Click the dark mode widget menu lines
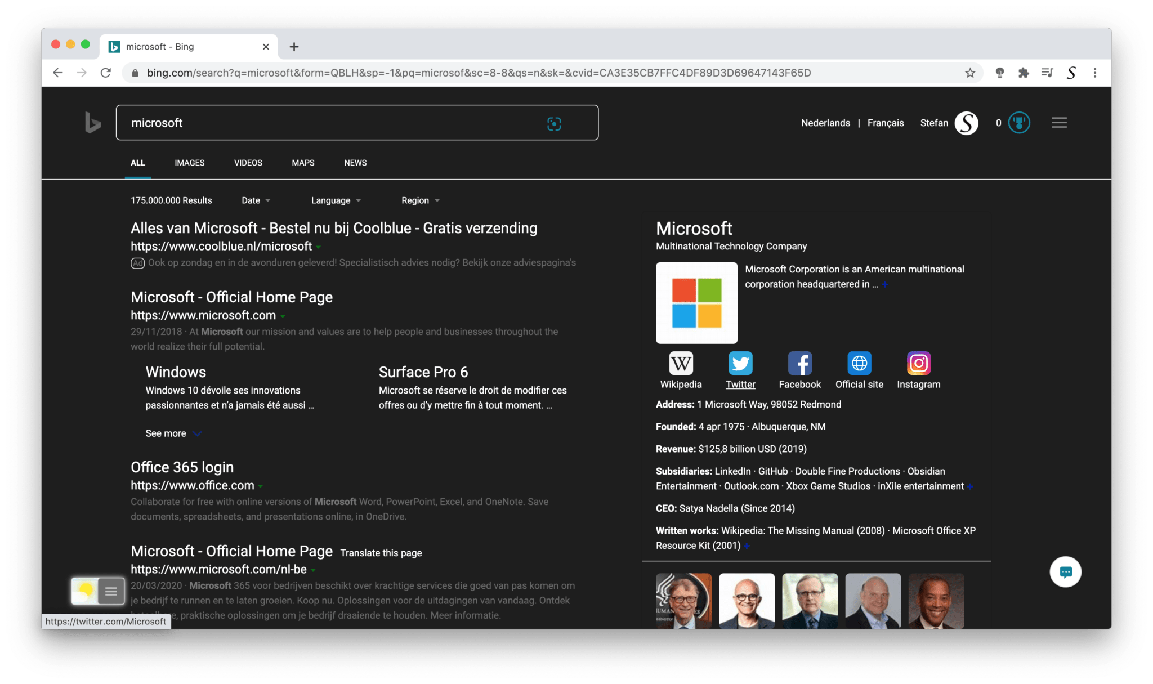The image size is (1153, 684). [x=111, y=591]
